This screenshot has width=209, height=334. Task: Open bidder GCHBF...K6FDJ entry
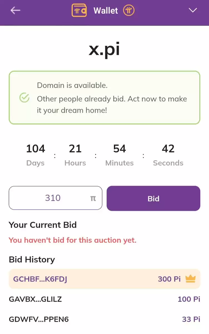pos(104,279)
